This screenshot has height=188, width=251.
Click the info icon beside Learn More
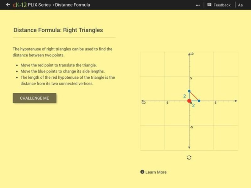(142, 172)
